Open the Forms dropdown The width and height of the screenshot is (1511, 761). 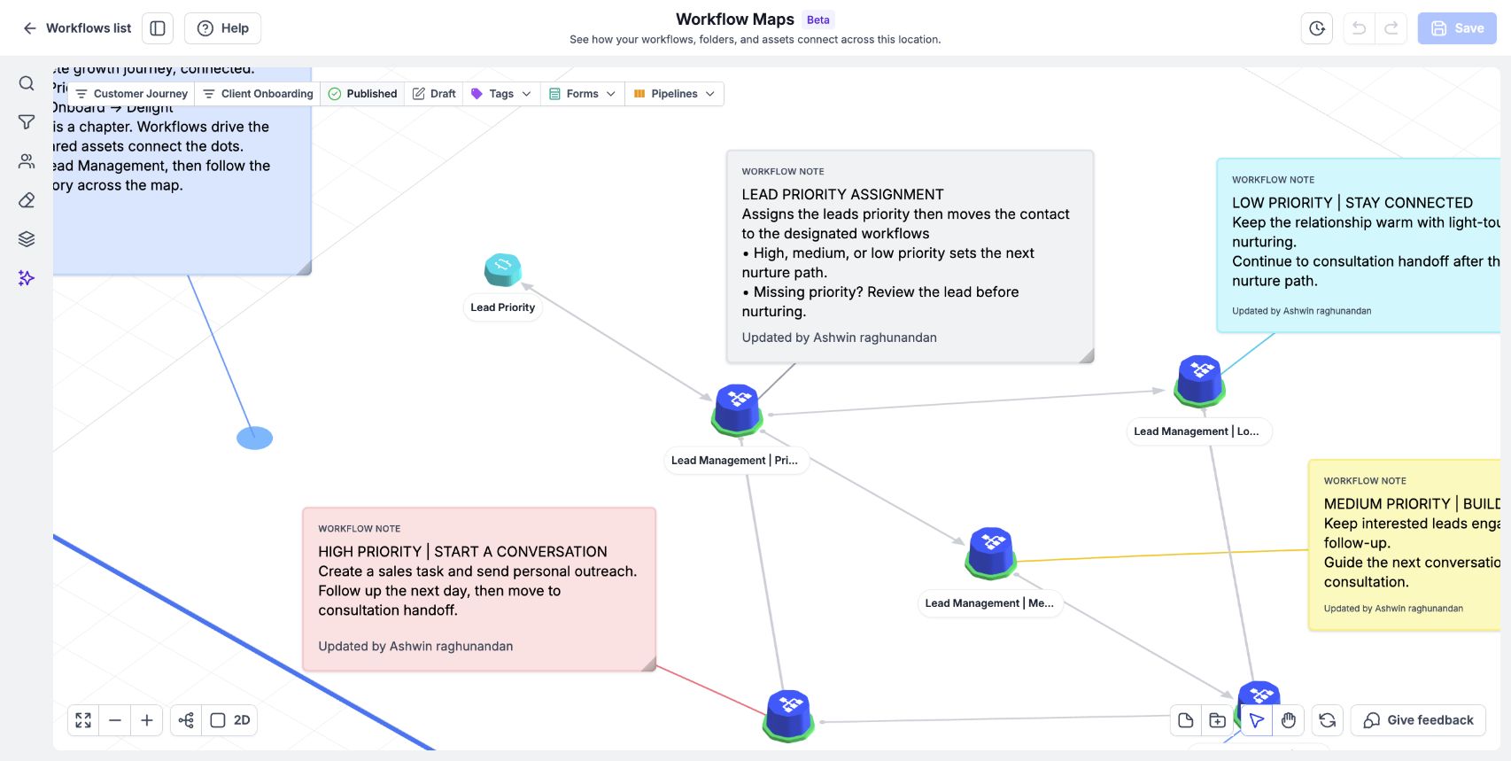[x=583, y=94]
